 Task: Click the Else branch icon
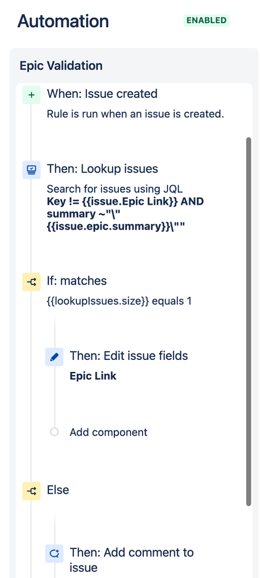pyautogui.click(x=31, y=491)
